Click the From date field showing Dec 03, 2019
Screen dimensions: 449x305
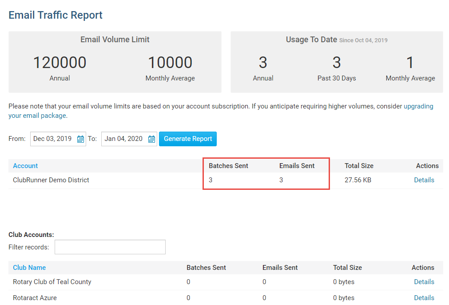[x=53, y=139]
